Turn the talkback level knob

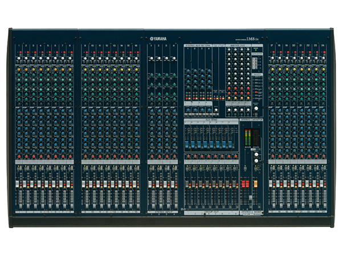(x=256, y=108)
